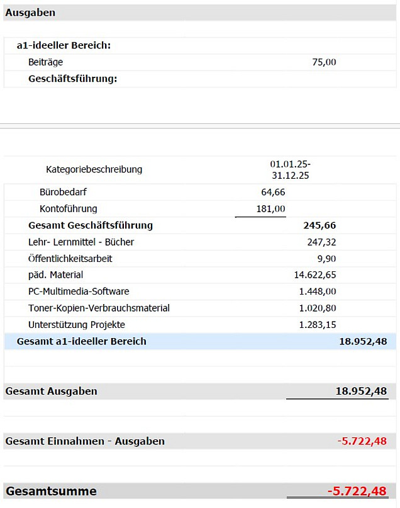Click the highlighted Gesamt a1-ideeller Bereich row
Screen dimensions: 400x508
click(x=199, y=341)
